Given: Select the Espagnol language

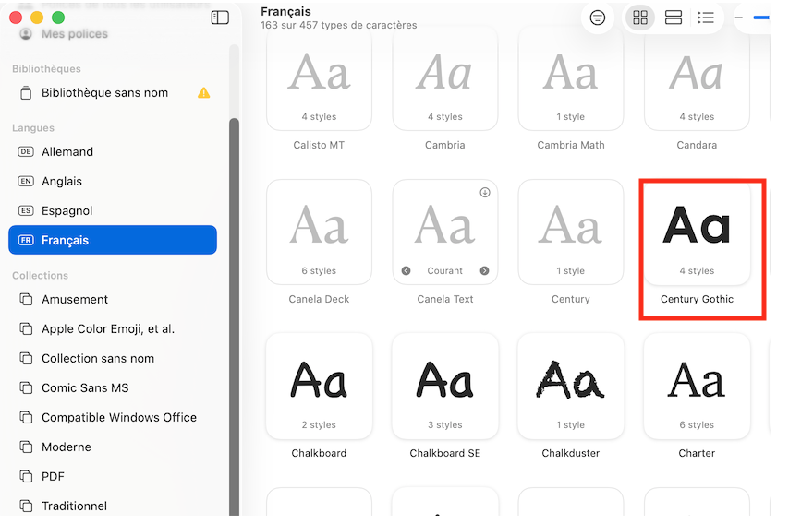Looking at the screenshot, I should pyautogui.click(x=113, y=211).
